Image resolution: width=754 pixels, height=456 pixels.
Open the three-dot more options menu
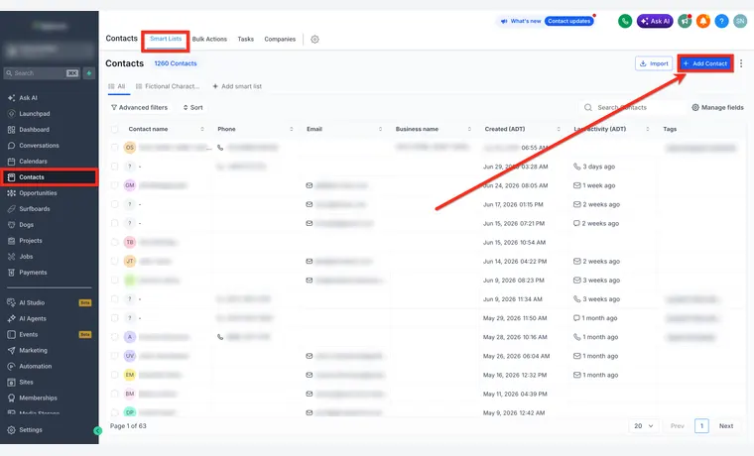pos(741,63)
